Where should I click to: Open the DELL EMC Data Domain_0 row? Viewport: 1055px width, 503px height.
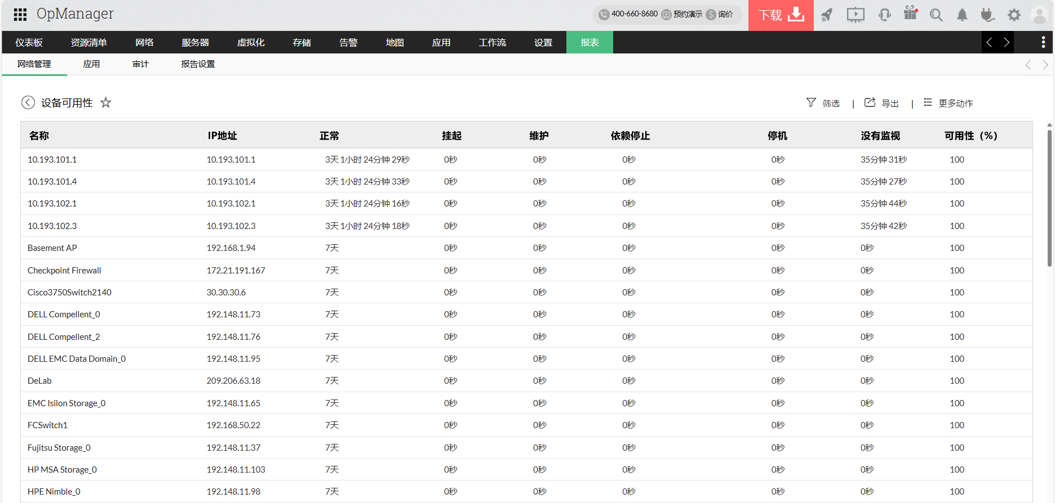(526, 358)
